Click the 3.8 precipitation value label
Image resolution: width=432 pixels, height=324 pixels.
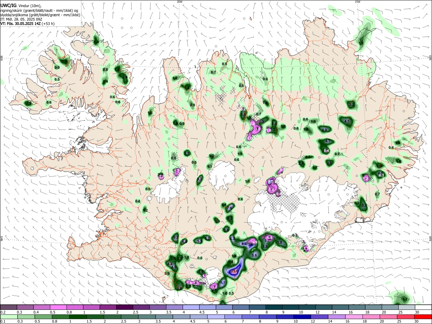(279, 242)
